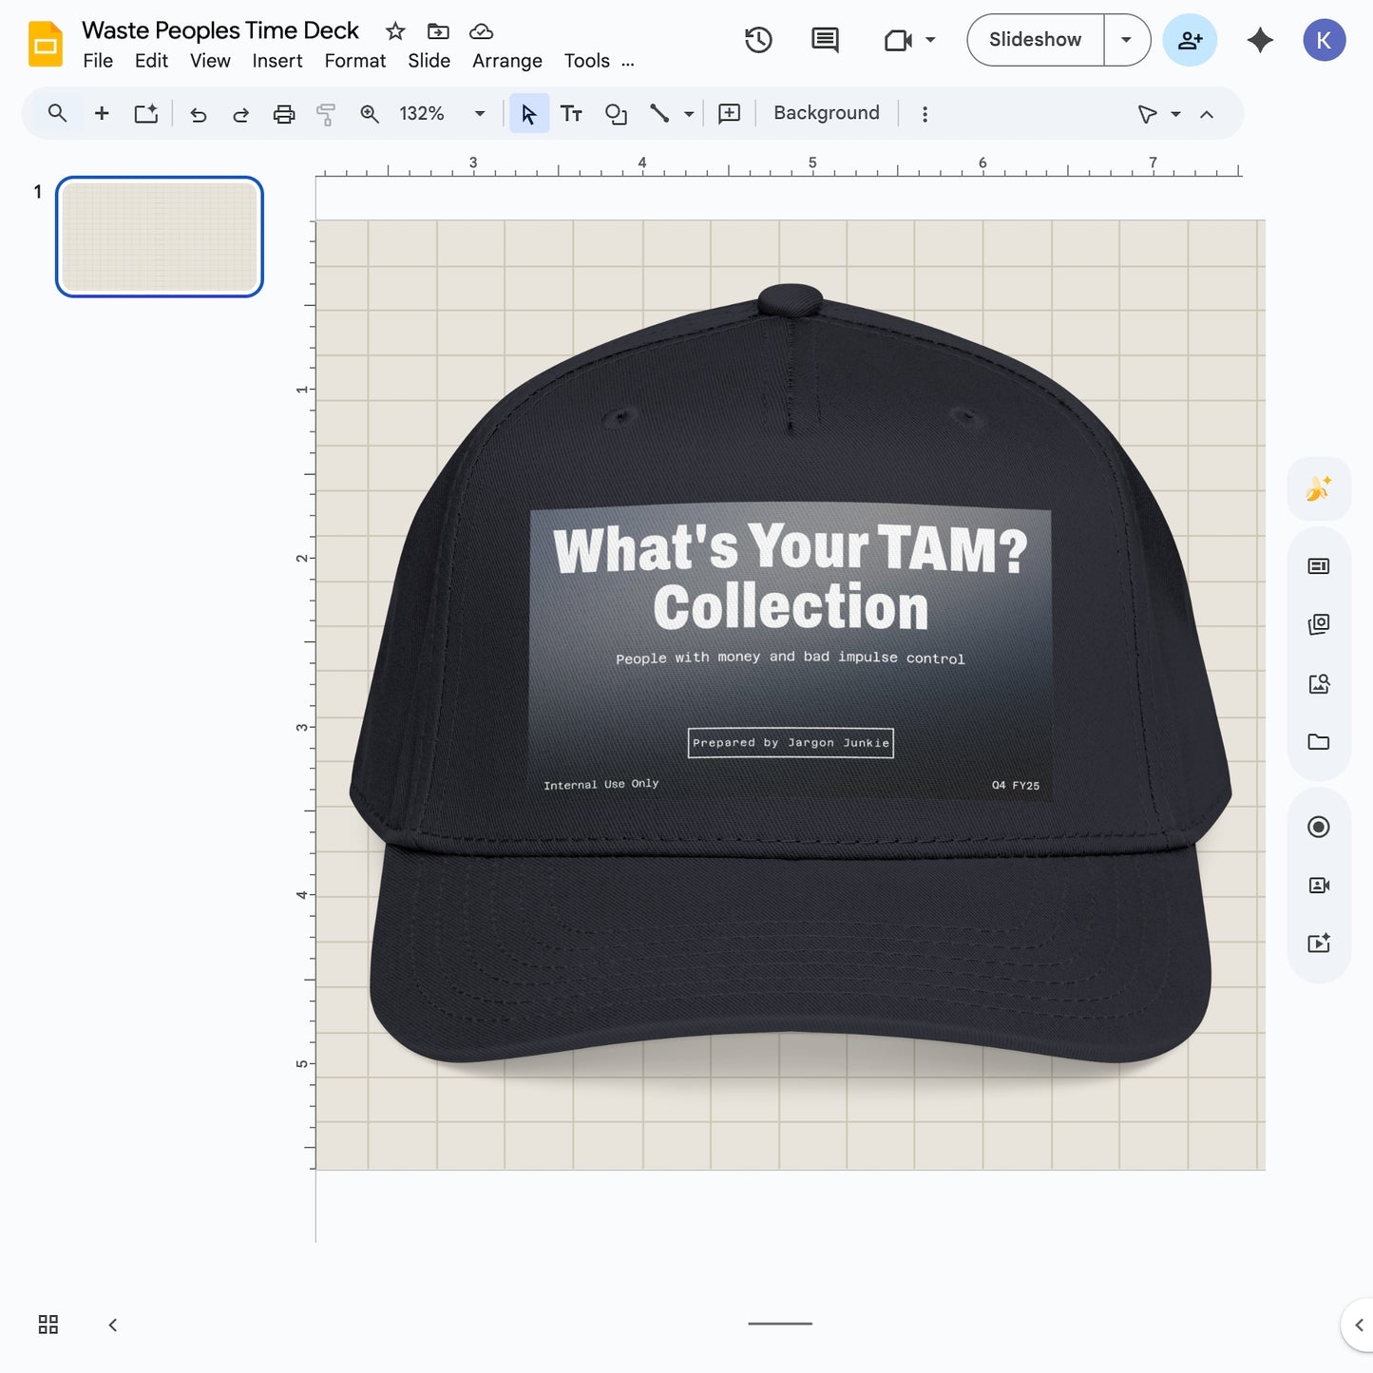This screenshot has width=1373, height=1373.
Task: Select the Line tool
Action: [x=659, y=113]
